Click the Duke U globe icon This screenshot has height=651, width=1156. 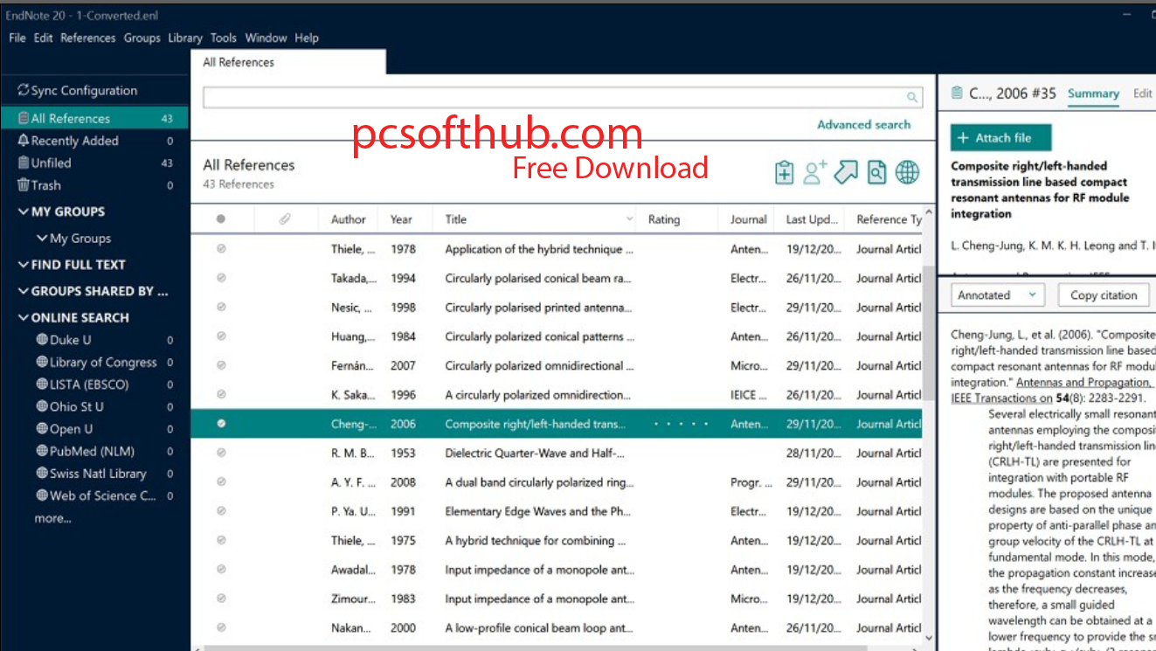tap(42, 340)
